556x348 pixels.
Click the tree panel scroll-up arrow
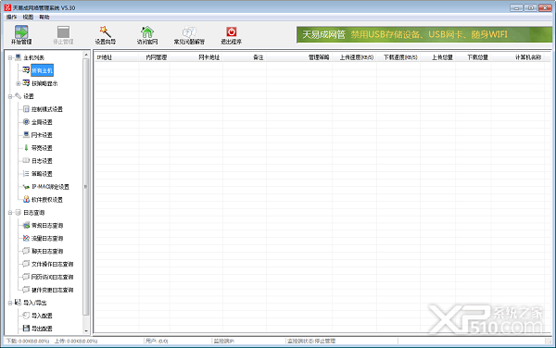tap(86, 55)
